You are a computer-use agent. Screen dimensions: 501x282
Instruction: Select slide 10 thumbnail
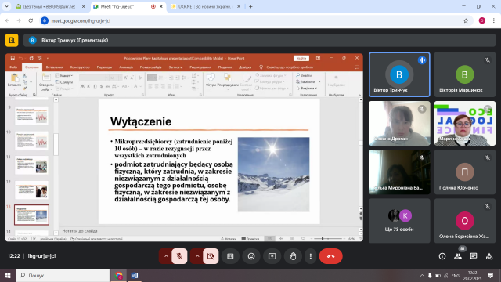tap(31, 140)
